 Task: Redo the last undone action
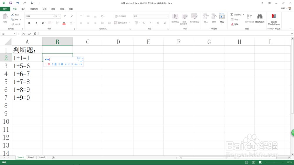[25, 3]
